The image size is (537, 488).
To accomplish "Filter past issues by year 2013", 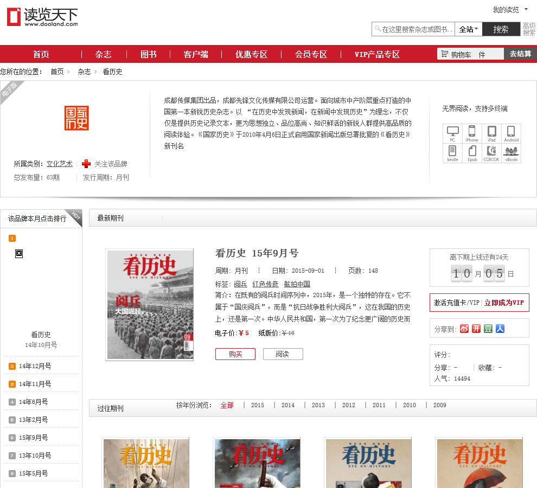I will tap(318, 405).
